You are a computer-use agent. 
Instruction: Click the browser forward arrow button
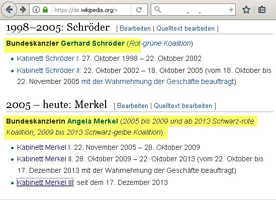pos(23,10)
